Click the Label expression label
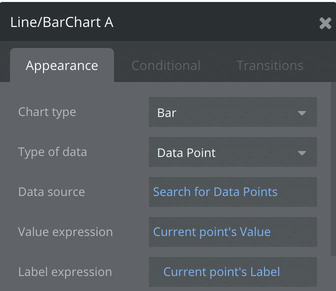Viewport: 336px width, 291px height. click(x=65, y=272)
